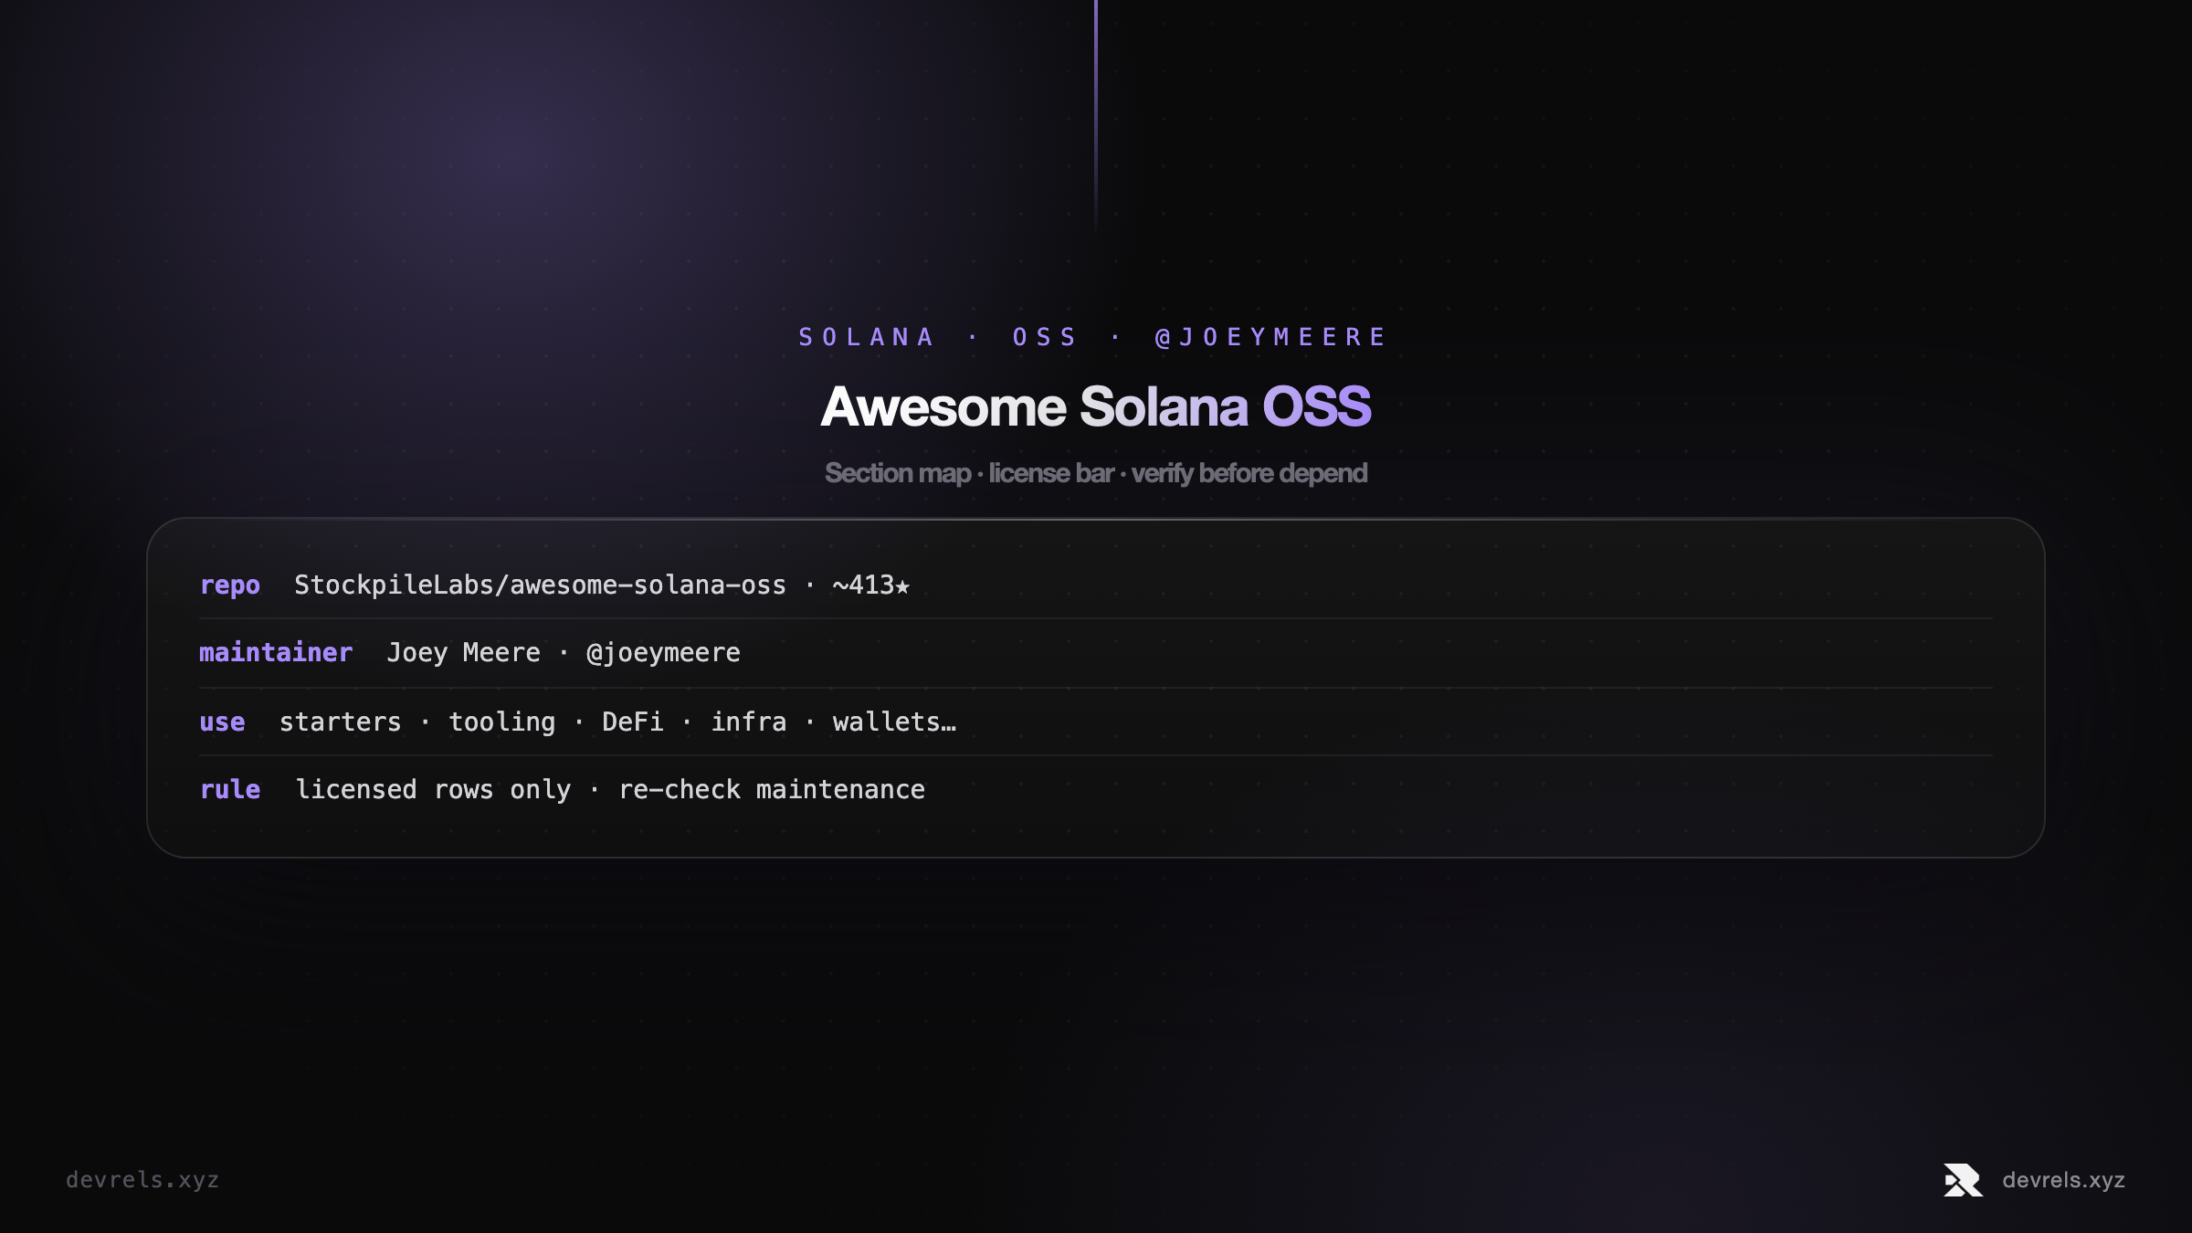Select 'starters · tooling · DeFi · infra · wallets…' text
Screen dimensions: 2192x1233
pyautogui.click(x=617, y=722)
